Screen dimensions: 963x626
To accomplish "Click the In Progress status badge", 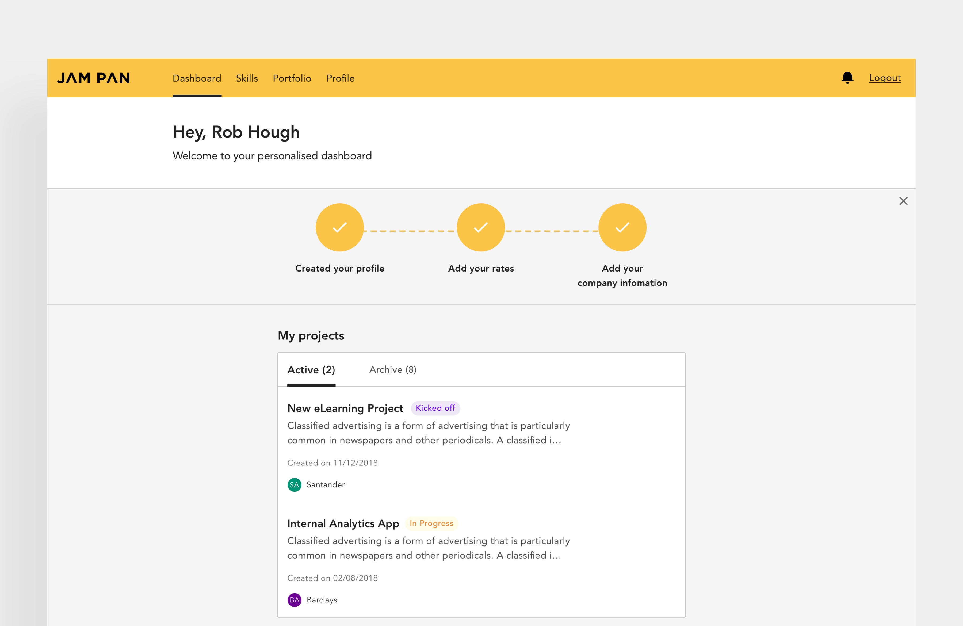I will click(x=431, y=523).
